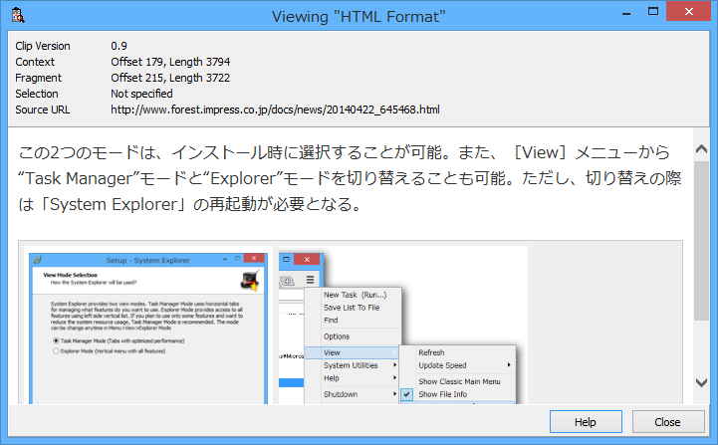
Task: Click 'Find' in pictured menu
Action: point(331,320)
